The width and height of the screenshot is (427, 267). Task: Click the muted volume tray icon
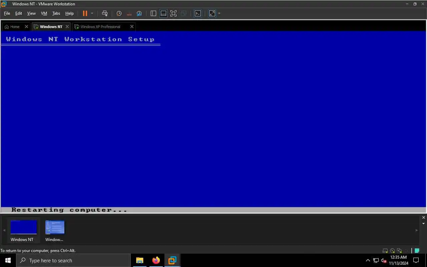click(x=384, y=260)
